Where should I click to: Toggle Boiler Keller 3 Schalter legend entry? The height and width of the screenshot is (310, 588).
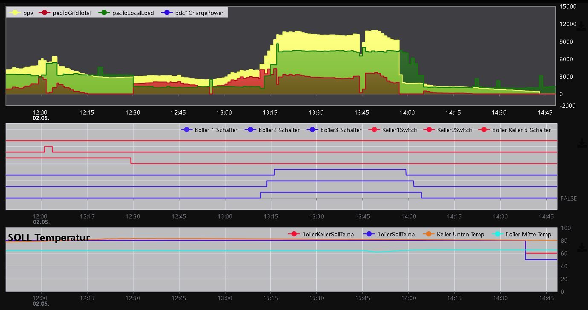515,130
